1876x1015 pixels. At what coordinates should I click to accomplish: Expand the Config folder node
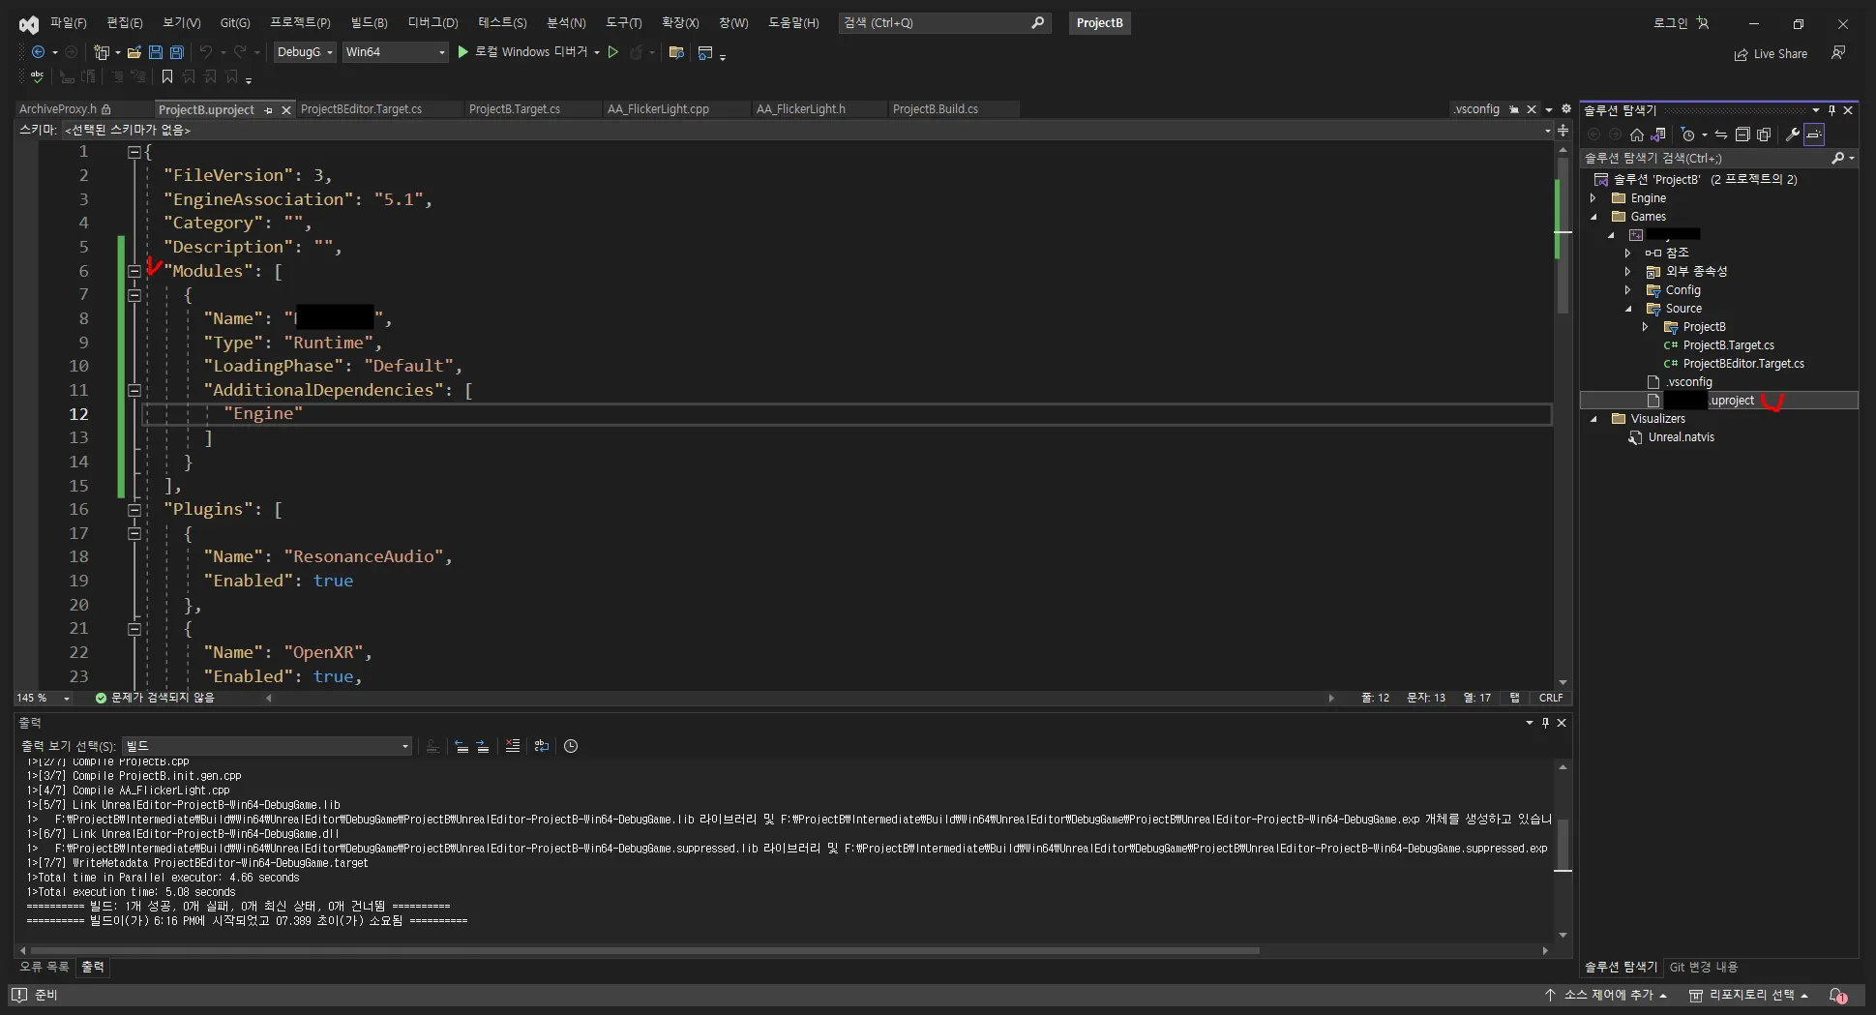1627,290
